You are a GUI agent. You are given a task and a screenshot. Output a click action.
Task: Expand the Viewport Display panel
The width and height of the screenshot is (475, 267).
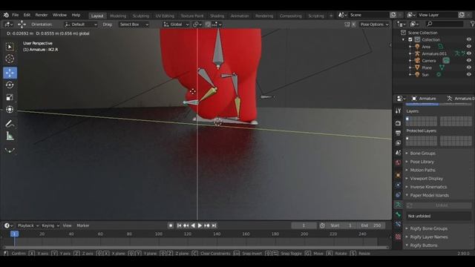tap(426, 179)
